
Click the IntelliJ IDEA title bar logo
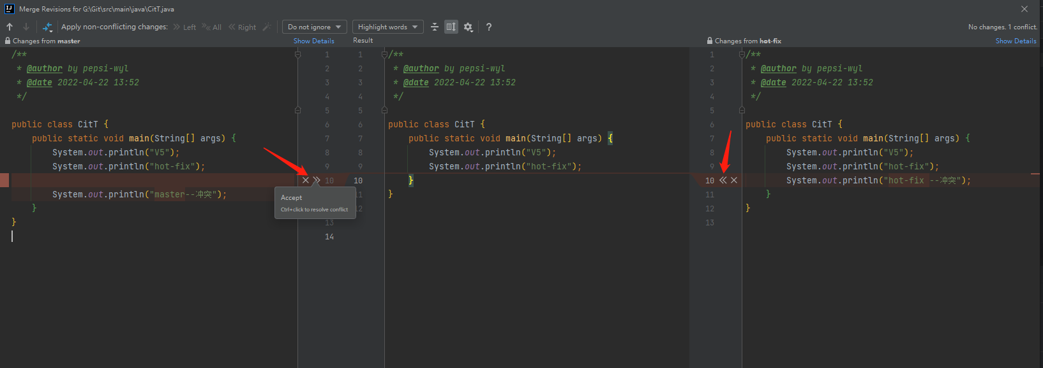(x=9, y=9)
